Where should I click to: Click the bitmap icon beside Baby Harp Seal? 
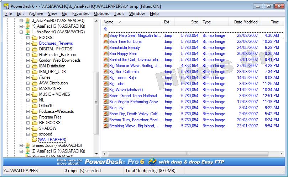(105, 35)
